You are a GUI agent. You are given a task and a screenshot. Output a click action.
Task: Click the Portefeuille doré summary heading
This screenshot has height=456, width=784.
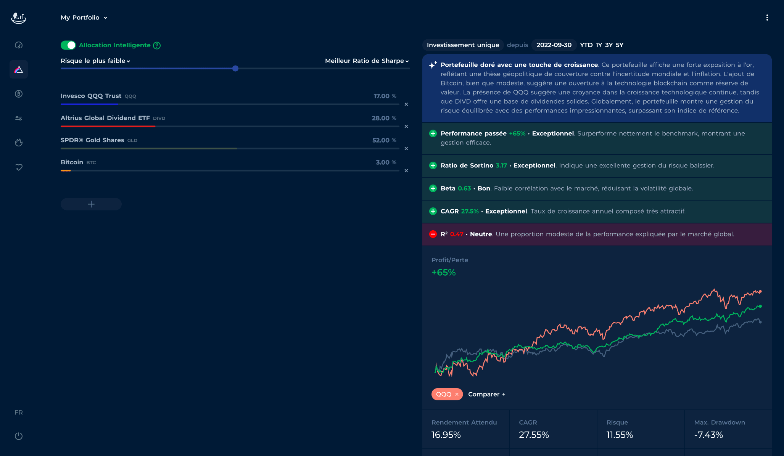pyautogui.click(x=519, y=65)
